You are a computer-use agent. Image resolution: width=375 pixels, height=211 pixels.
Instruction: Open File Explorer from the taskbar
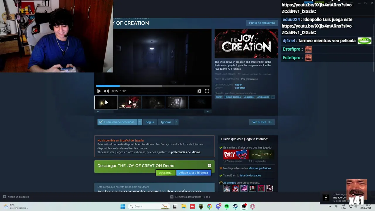(x=183, y=206)
